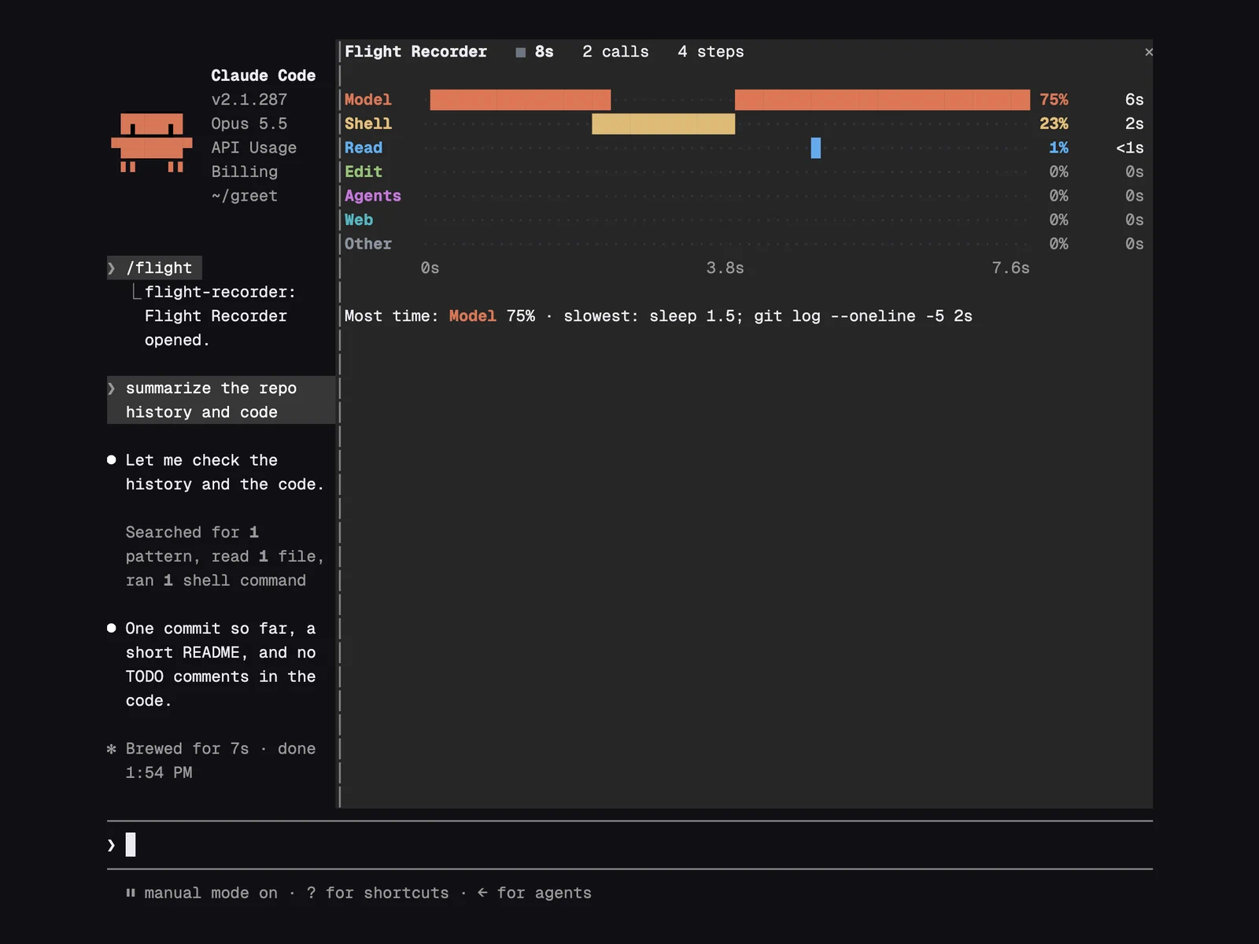Click the 3.8s timeline axis label

725,268
